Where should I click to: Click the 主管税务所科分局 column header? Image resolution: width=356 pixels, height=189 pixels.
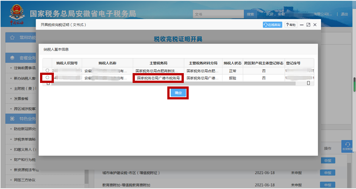[203, 63]
